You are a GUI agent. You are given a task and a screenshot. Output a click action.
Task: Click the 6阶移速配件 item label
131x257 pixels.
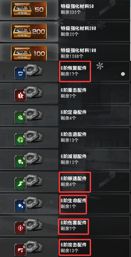(x=73, y=179)
